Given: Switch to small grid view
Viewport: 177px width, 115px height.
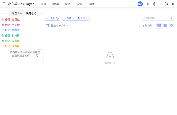Looking at the screenshot, I should (x=165, y=26).
